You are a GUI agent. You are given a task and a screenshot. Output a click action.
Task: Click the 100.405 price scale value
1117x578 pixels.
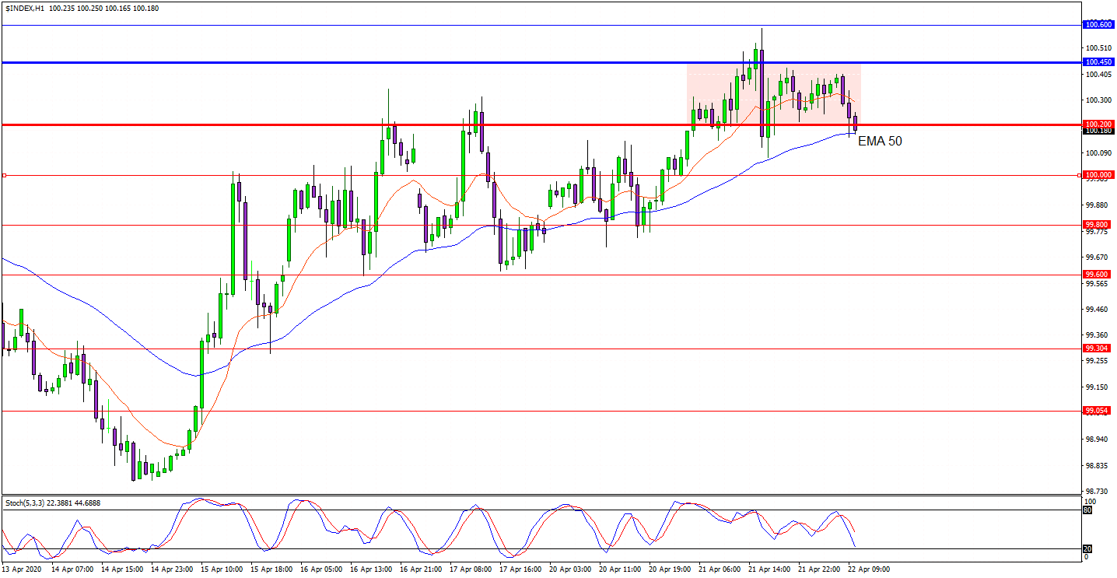pyautogui.click(x=1098, y=74)
